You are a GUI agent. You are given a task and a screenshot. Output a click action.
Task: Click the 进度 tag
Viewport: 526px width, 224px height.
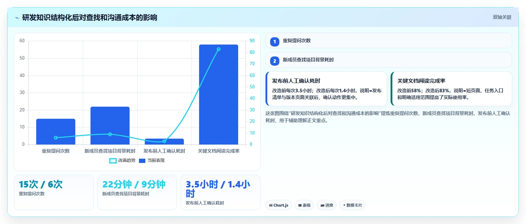point(327,205)
